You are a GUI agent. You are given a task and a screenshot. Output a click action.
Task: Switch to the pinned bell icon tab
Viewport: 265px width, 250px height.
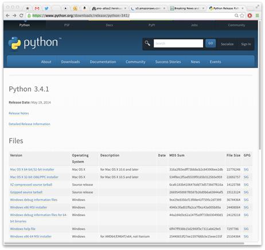click(x=84, y=8)
